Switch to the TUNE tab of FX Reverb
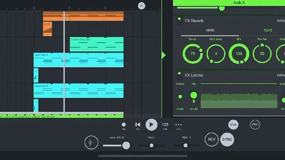The width and height of the screenshot is (285, 160). click(x=268, y=30)
